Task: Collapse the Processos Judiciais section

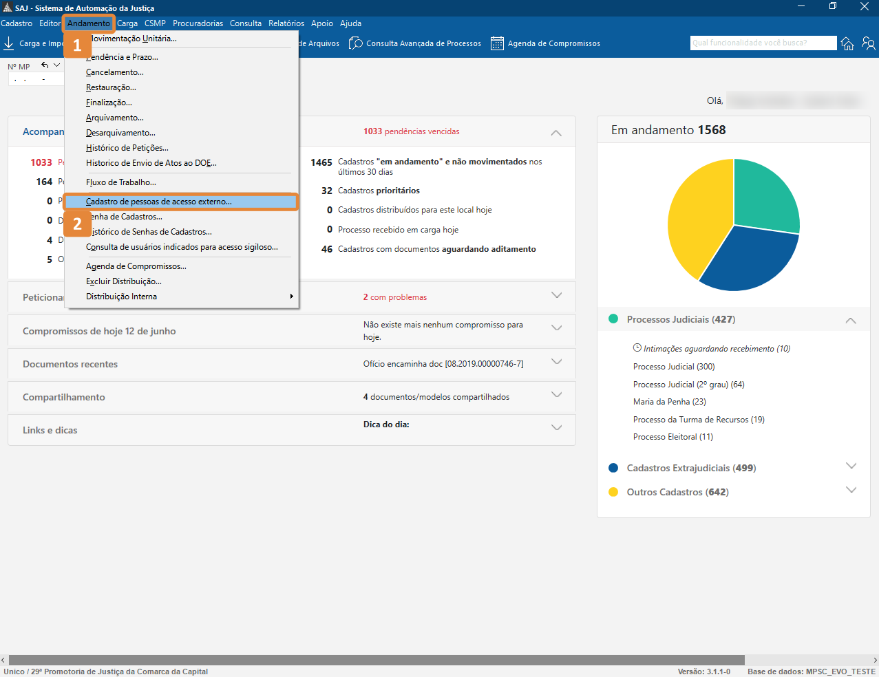Action: tap(851, 321)
